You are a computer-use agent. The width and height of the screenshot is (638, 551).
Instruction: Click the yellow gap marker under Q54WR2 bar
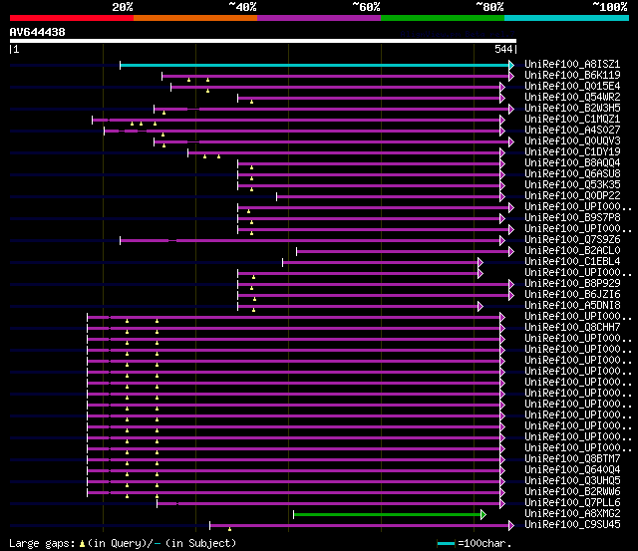[x=251, y=102]
